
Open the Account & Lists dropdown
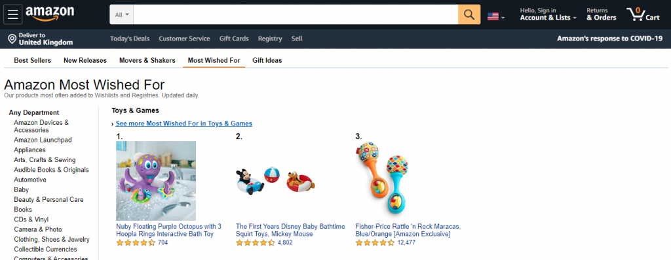[548, 14]
